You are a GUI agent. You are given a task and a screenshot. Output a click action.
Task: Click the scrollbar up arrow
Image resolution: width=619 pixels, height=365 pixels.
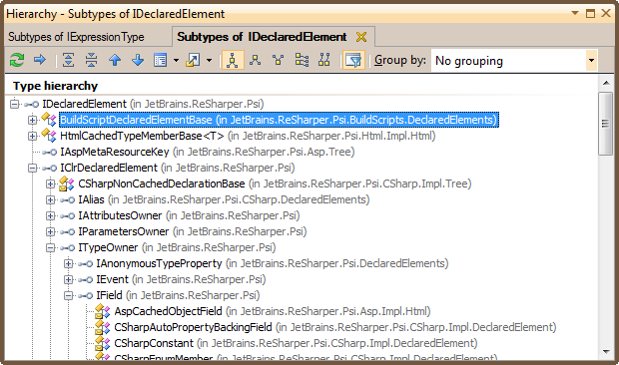coord(605,83)
